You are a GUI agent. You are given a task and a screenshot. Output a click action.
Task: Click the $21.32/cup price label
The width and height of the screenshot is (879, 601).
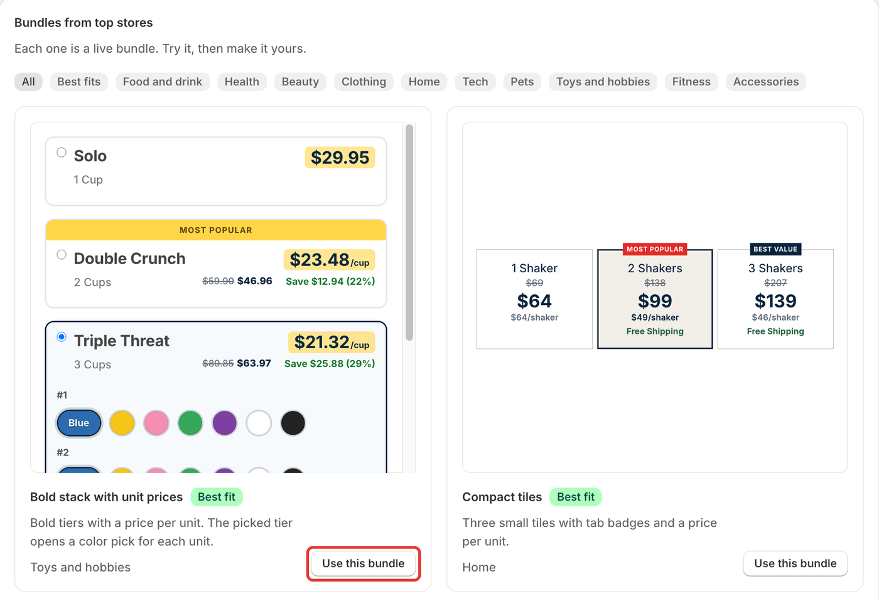pos(332,342)
